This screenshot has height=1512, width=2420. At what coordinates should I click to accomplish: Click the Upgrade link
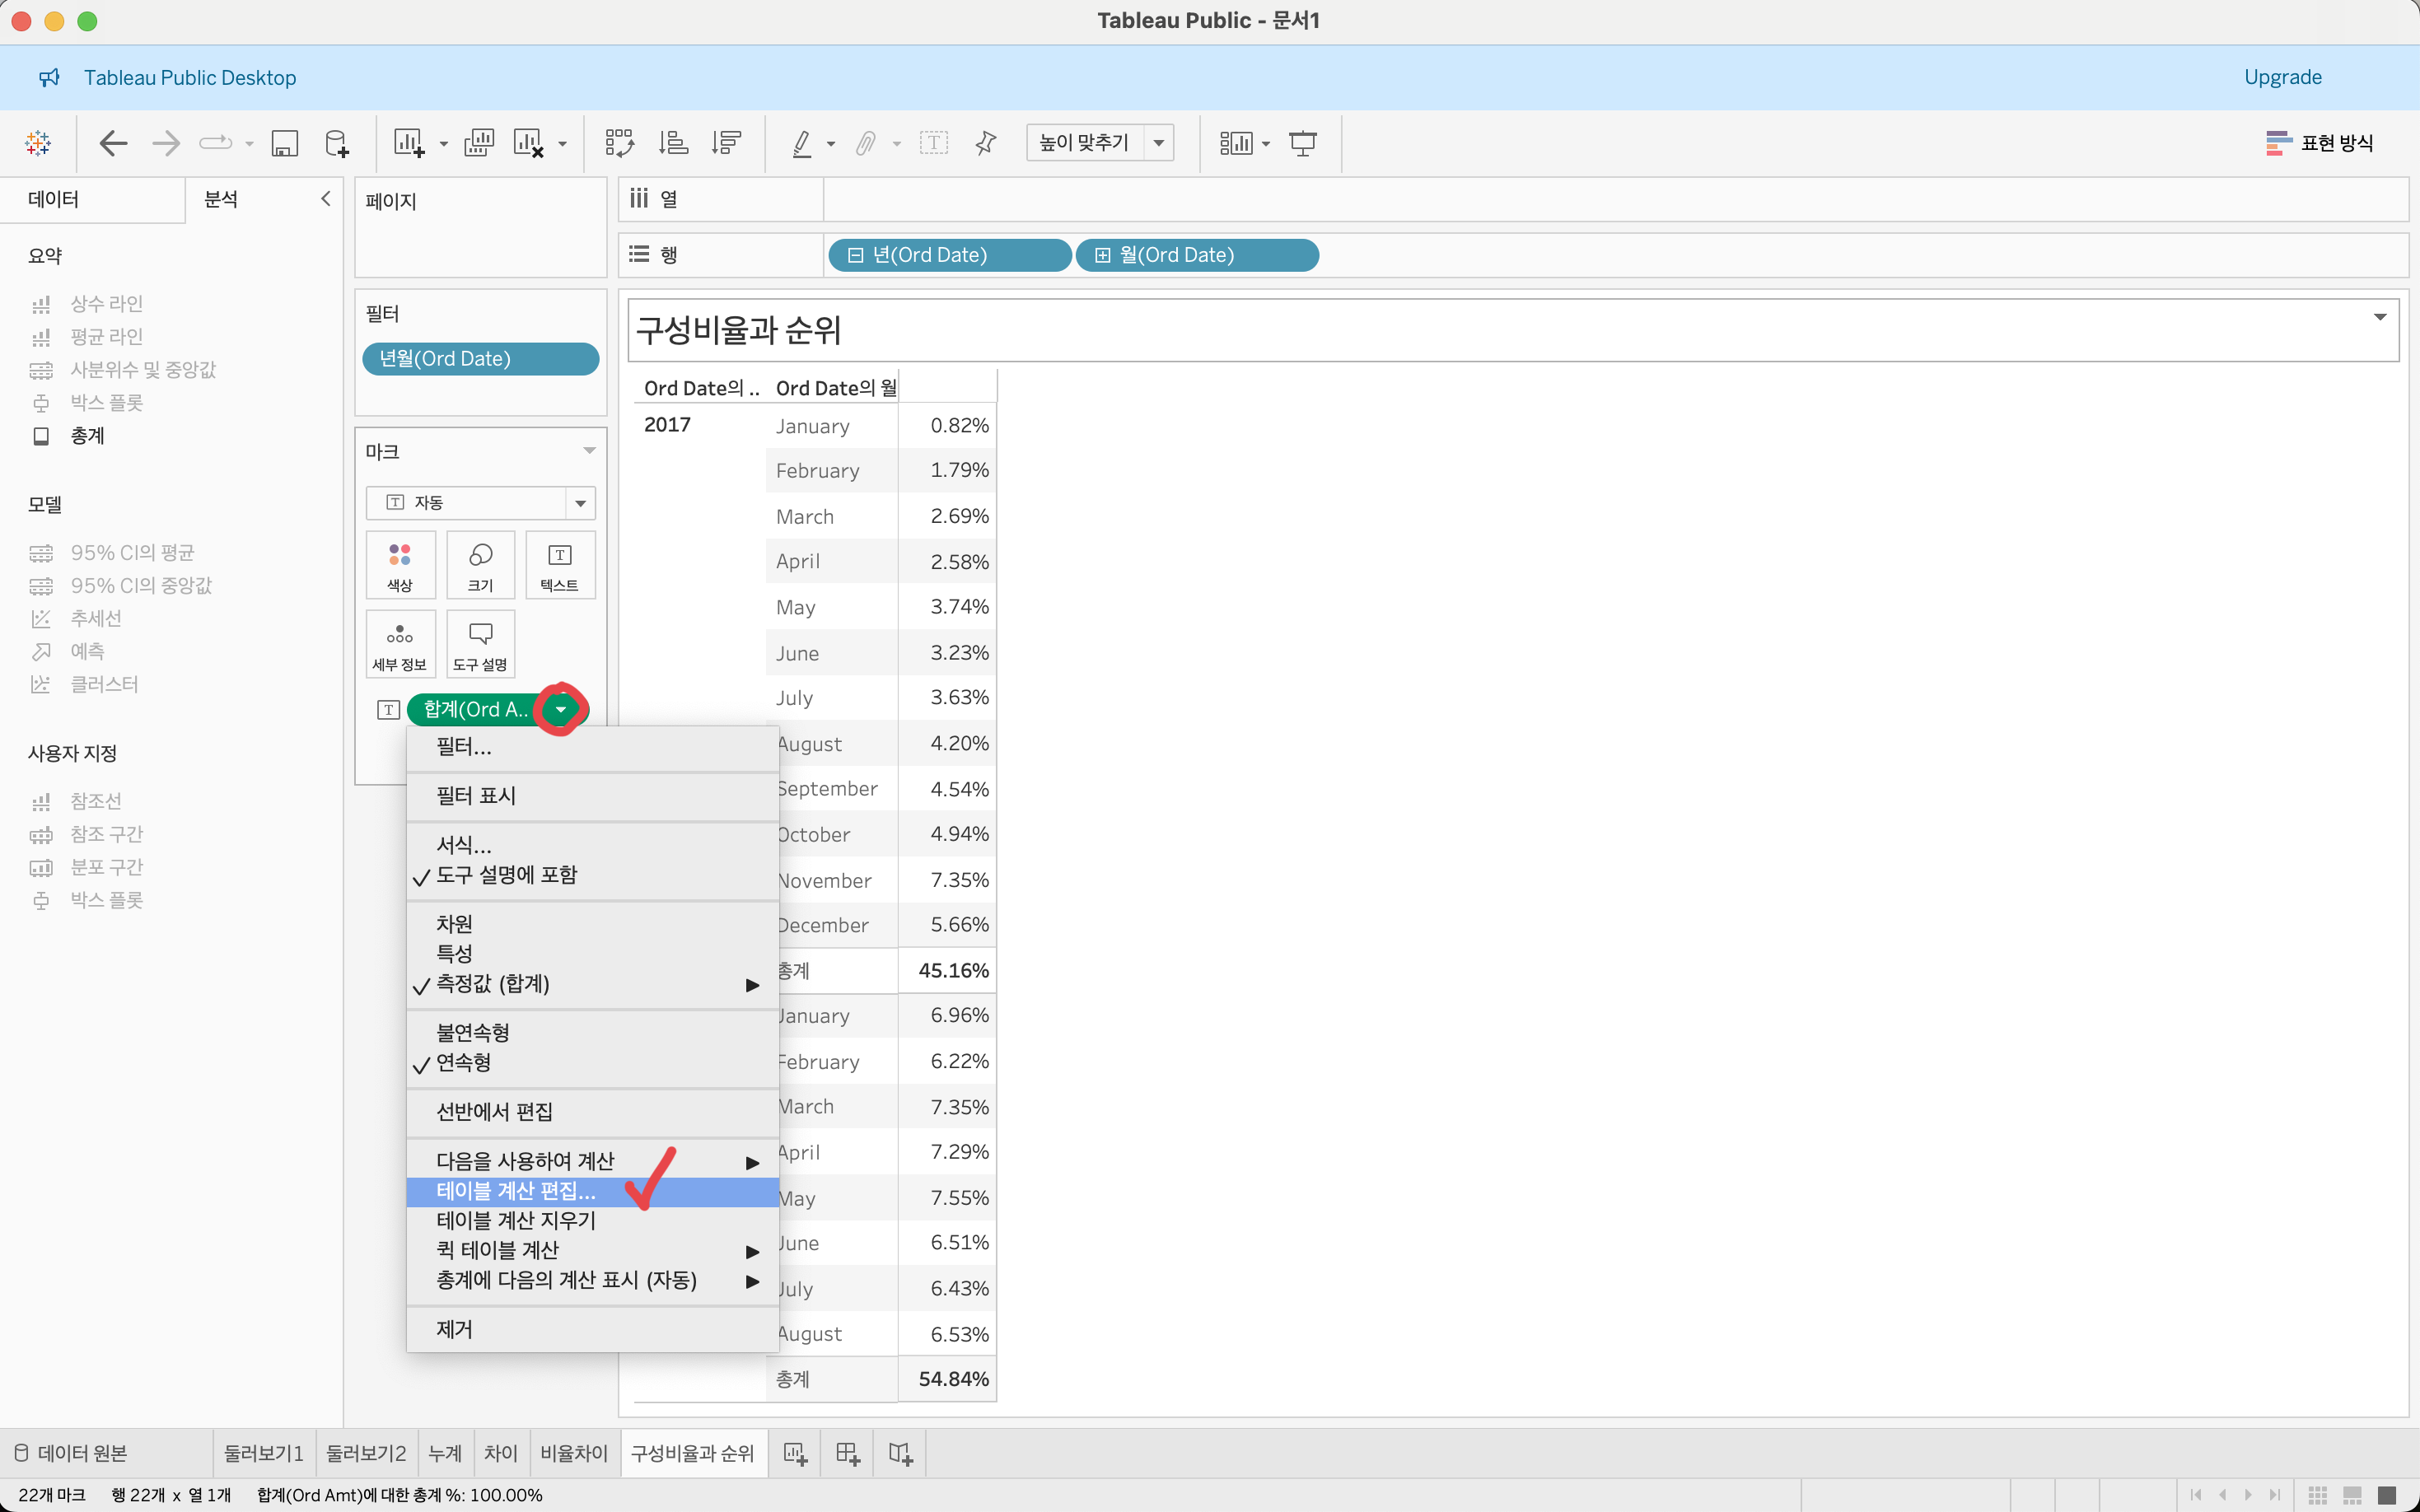click(x=2282, y=77)
